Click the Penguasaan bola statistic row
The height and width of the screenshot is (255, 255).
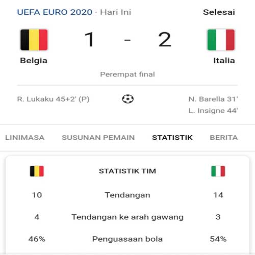click(x=127, y=239)
